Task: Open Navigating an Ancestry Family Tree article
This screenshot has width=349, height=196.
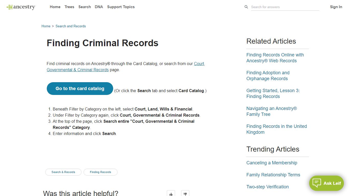Action: (x=272, y=111)
